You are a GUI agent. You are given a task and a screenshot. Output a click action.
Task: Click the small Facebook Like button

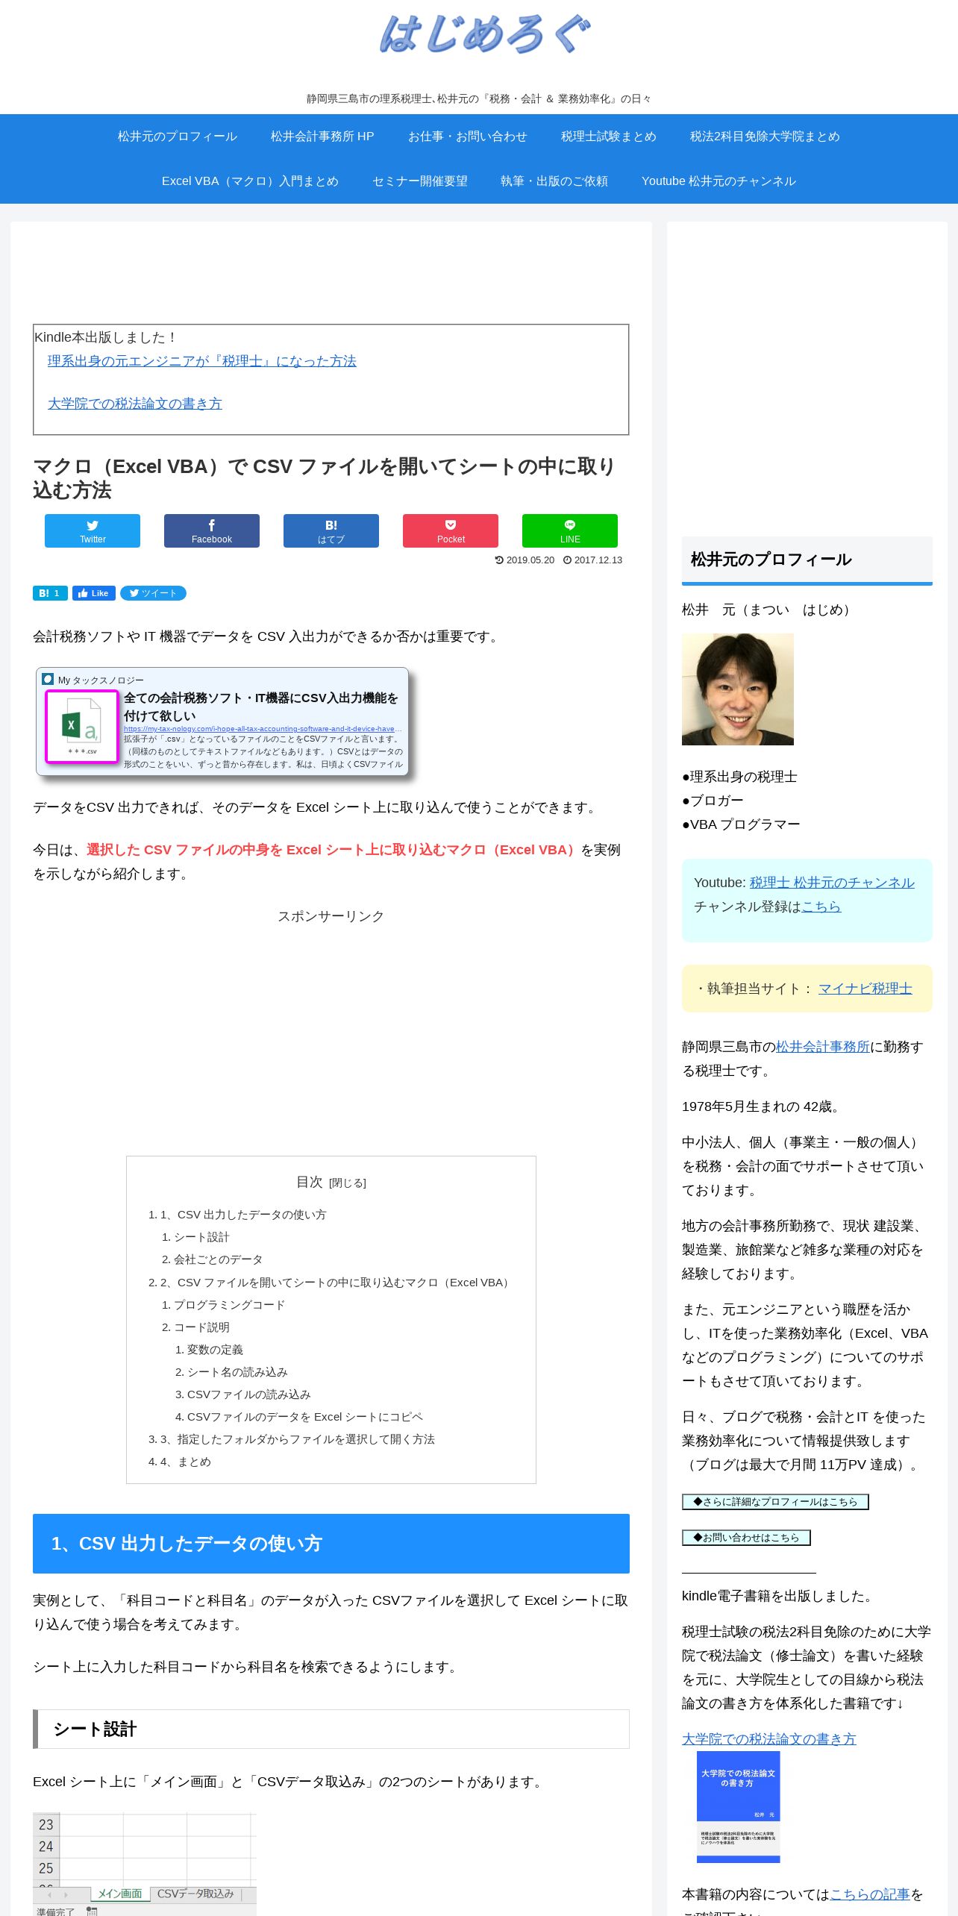(94, 593)
